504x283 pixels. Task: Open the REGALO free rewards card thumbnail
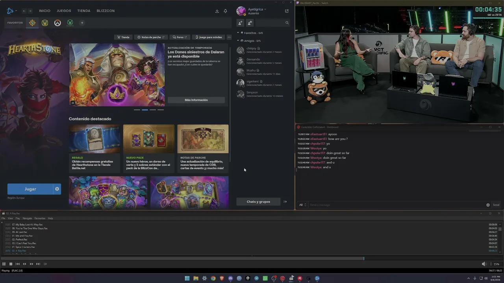[94, 139]
